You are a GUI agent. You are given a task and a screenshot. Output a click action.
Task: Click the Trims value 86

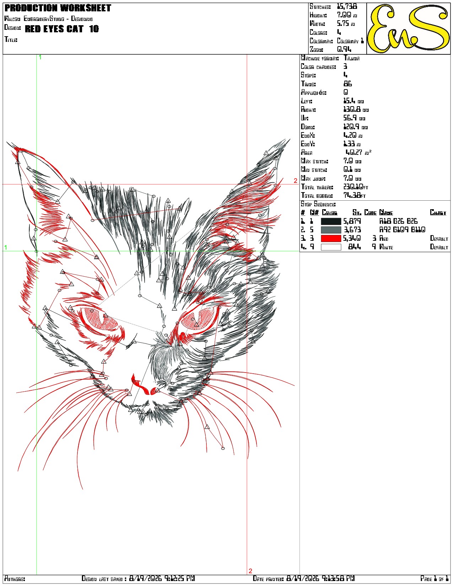coord(347,84)
